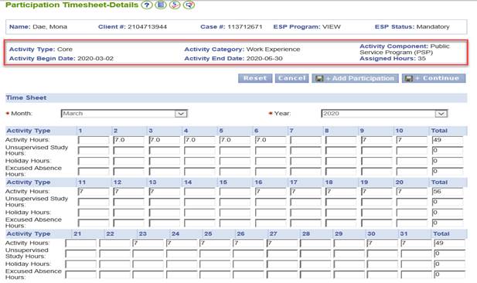Image resolution: width=477 pixels, height=283 pixels.
Task: Click Activity Hours field for day 28
Action: 315,244
